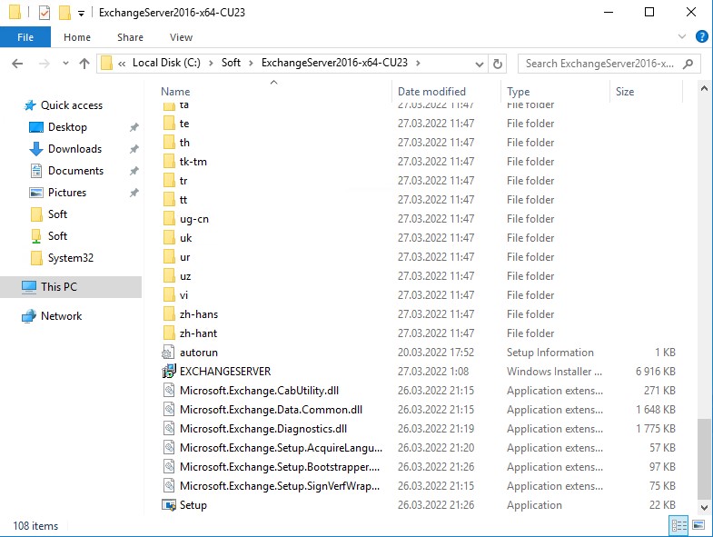Select the zh-hans folder
713x537 pixels.
(198, 314)
